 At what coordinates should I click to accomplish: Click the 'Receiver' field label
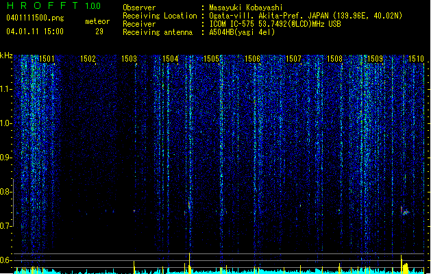tap(139, 24)
